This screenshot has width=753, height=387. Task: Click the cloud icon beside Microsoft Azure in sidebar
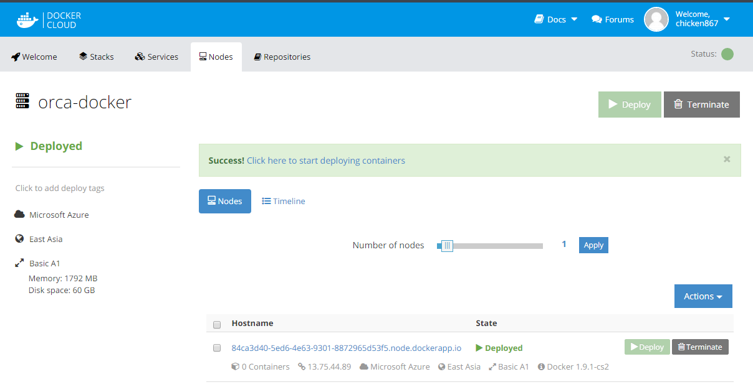tap(20, 215)
